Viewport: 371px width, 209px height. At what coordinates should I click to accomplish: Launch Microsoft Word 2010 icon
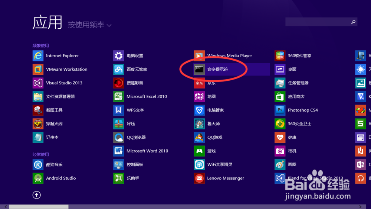(x=119, y=151)
